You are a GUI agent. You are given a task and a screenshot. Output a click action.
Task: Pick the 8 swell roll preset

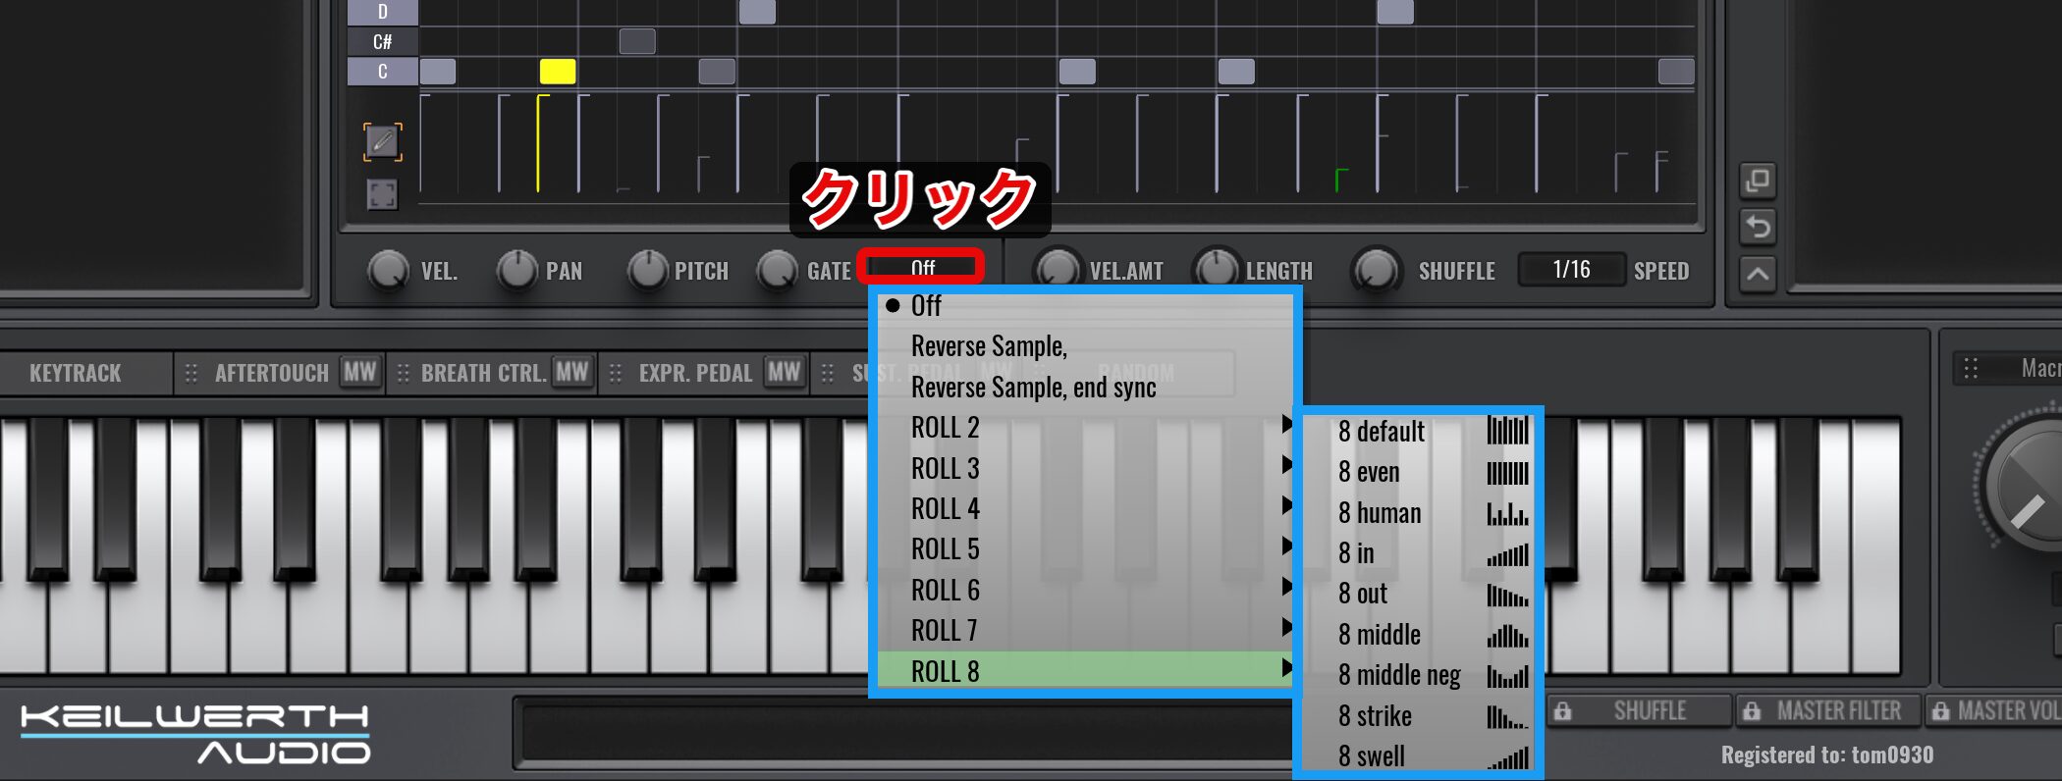point(1419,756)
